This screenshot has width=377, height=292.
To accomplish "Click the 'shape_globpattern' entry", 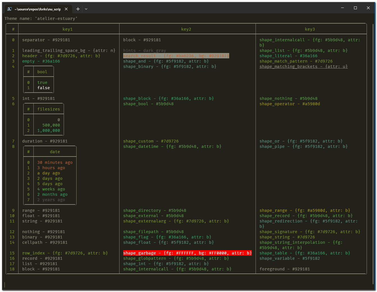I will pos(176,258).
